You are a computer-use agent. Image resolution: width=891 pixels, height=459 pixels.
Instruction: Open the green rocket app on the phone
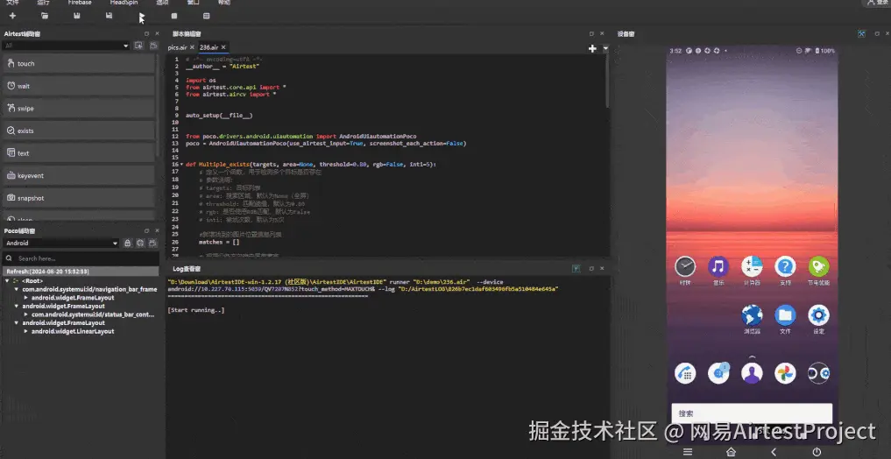[819, 266]
